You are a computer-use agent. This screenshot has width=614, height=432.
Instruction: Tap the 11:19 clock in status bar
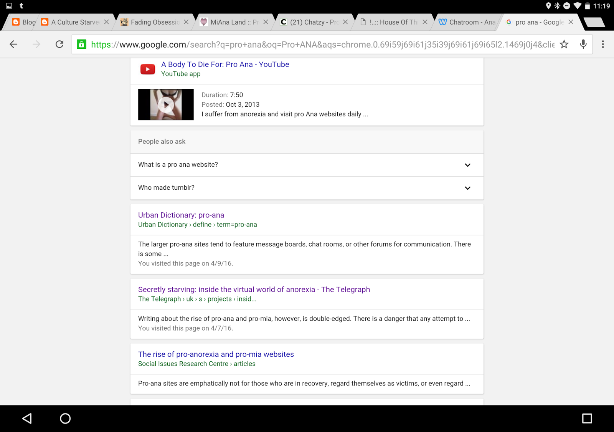pyautogui.click(x=601, y=6)
